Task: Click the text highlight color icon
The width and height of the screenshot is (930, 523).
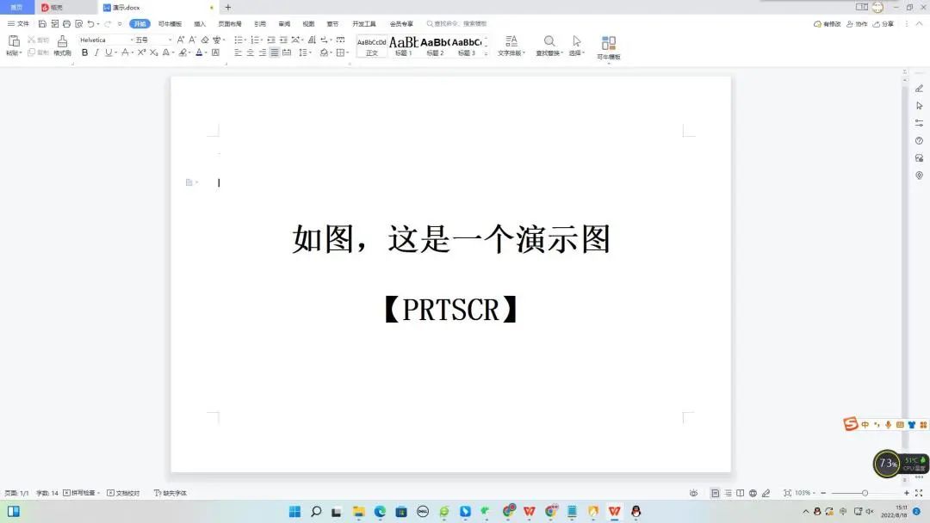Action: [181, 52]
